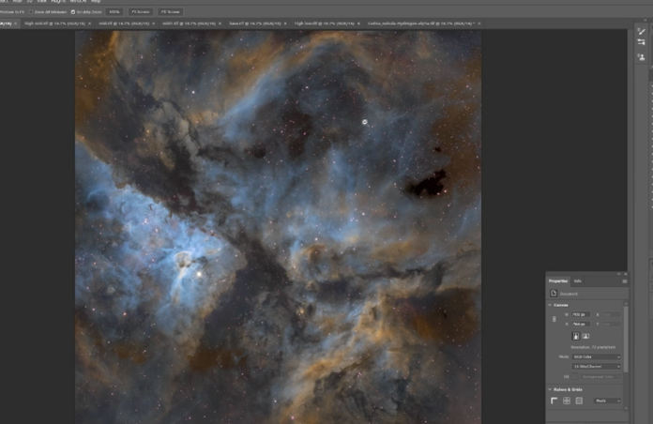Close the Carina_nebula document tab
Viewport: 653px width, 424px height.
(x=479, y=23)
